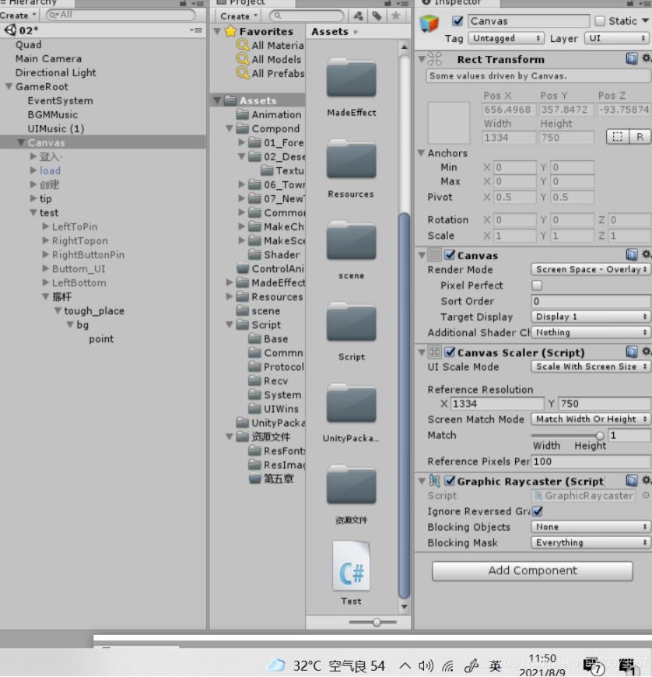This screenshot has width=652, height=677.
Task: Open the Screen Match Mode dropdown
Action: [x=591, y=419]
